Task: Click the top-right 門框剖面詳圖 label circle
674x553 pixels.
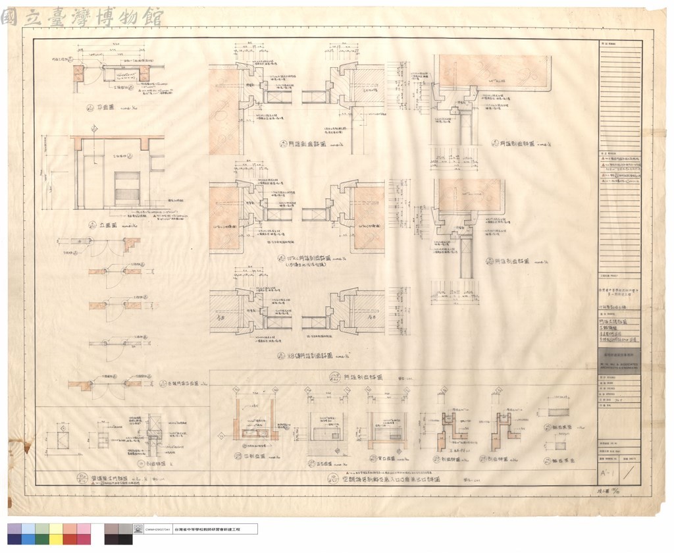Action: point(495,144)
